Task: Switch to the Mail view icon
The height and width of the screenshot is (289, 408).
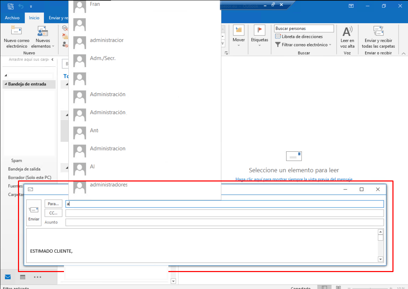Action: tap(8, 277)
